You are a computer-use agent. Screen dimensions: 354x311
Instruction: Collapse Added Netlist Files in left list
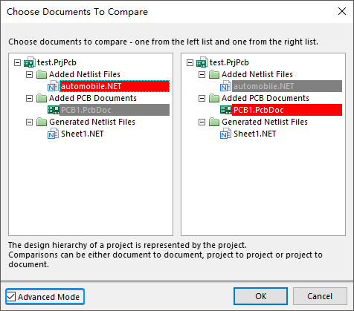29,74
